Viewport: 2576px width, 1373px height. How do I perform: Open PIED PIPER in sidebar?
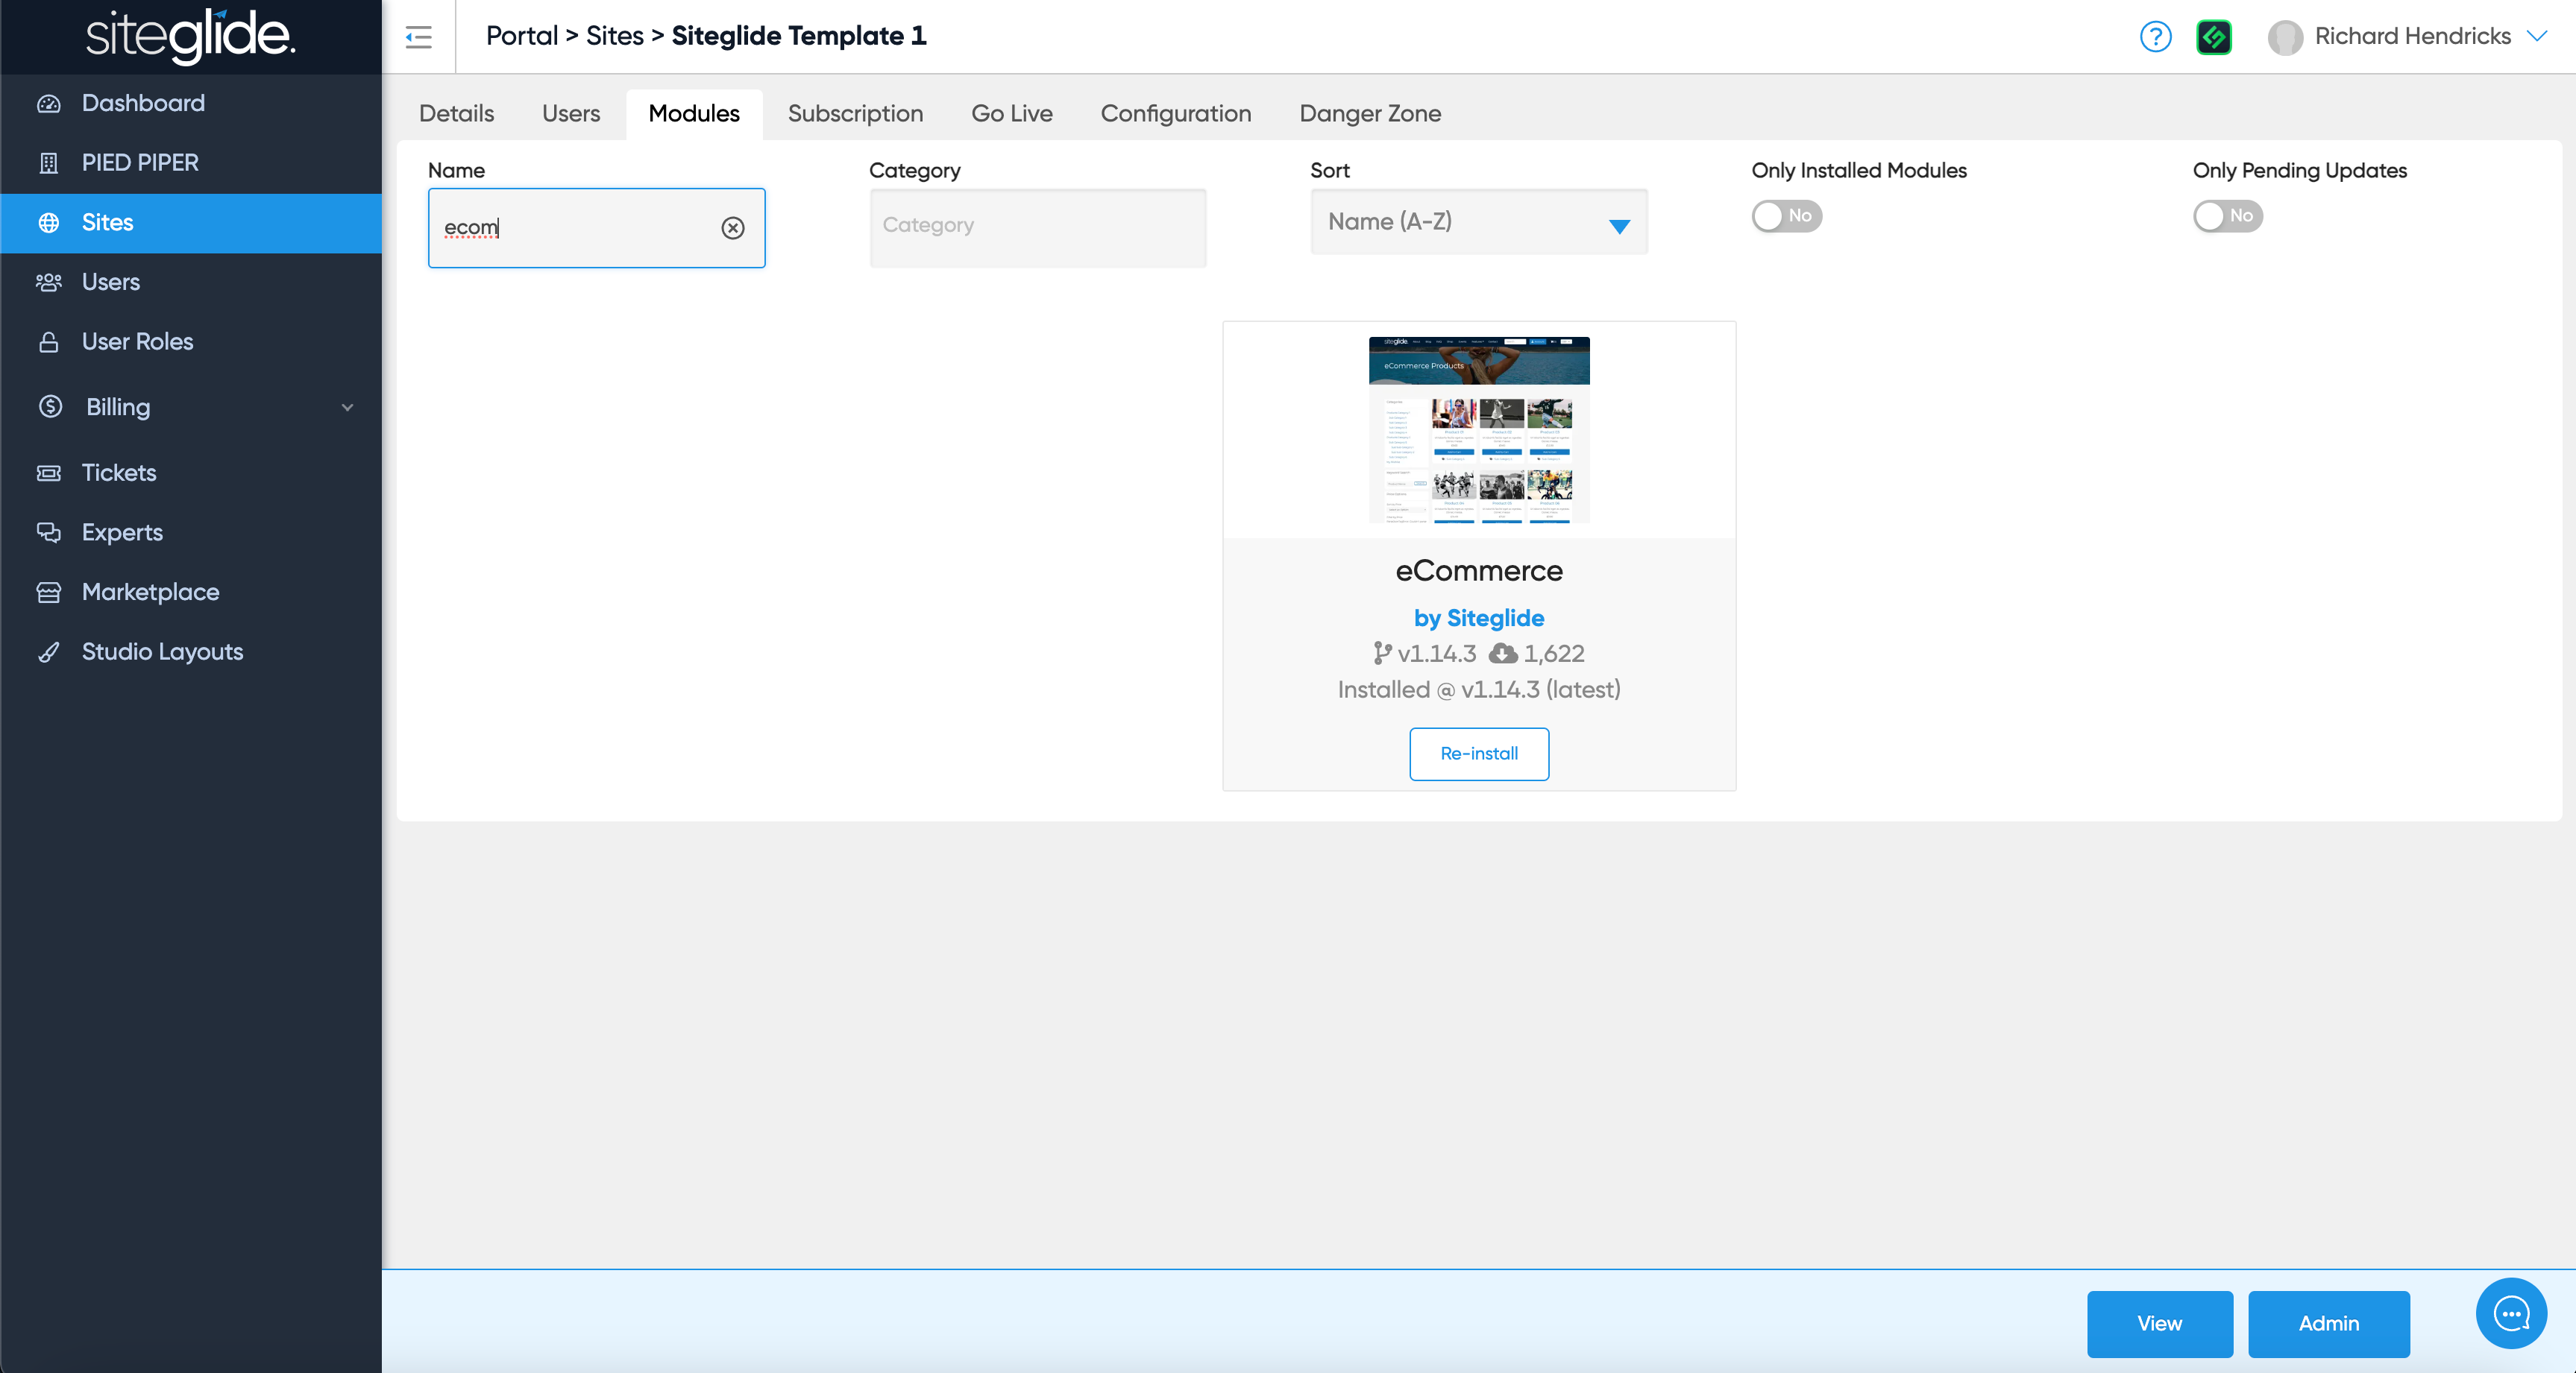click(x=191, y=163)
